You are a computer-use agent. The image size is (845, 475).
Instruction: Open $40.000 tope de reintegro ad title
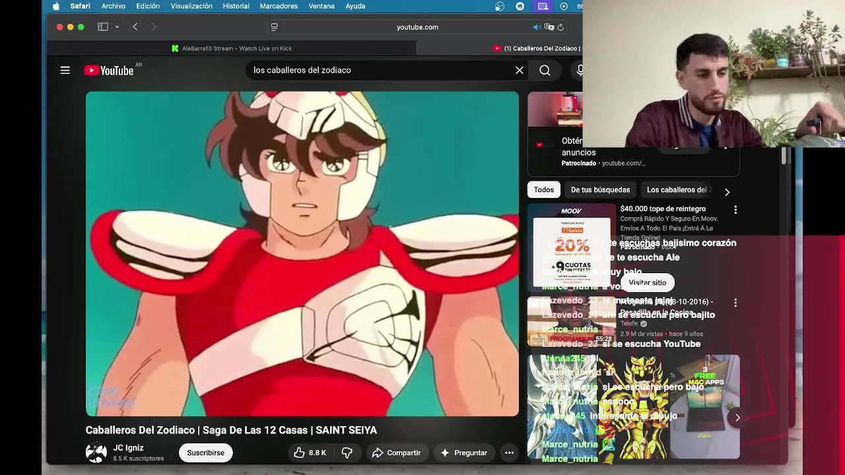(663, 208)
